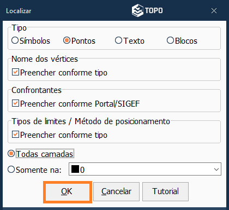
Task: Click the Cancelar button
Action: point(116,191)
